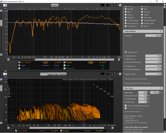This screenshot has width=166, height=133.
Task: Collapse the Target Settings section
Action: 161,31
